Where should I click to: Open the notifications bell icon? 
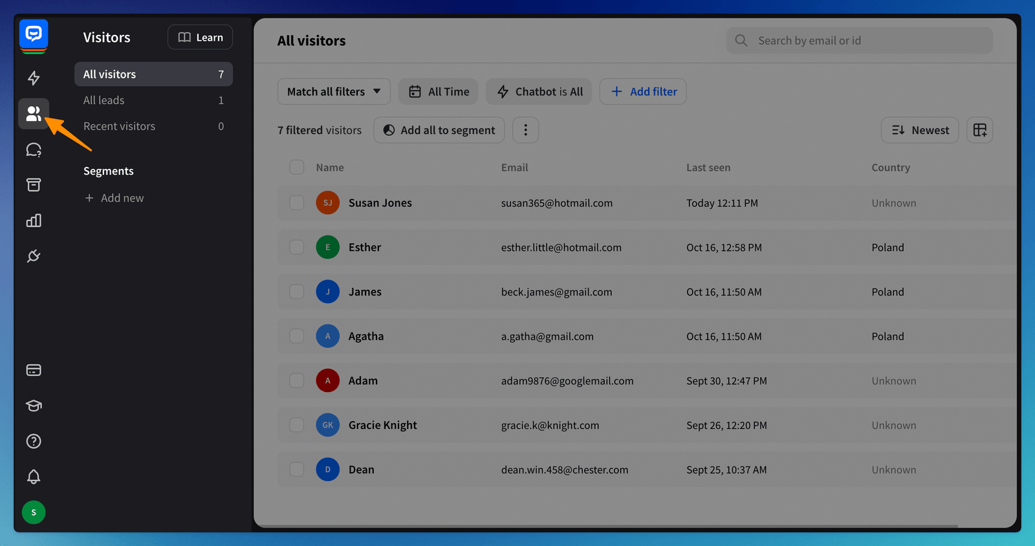(x=34, y=477)
